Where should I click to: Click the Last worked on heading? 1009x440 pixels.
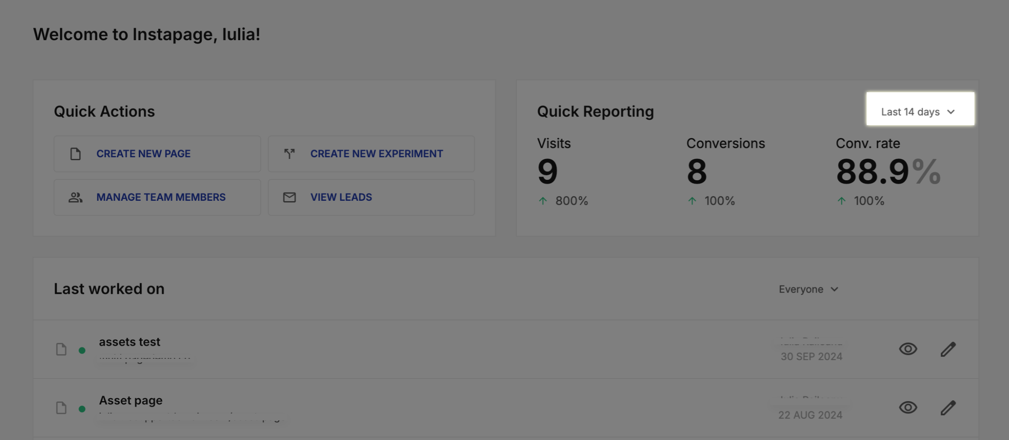tap(109, 289)
